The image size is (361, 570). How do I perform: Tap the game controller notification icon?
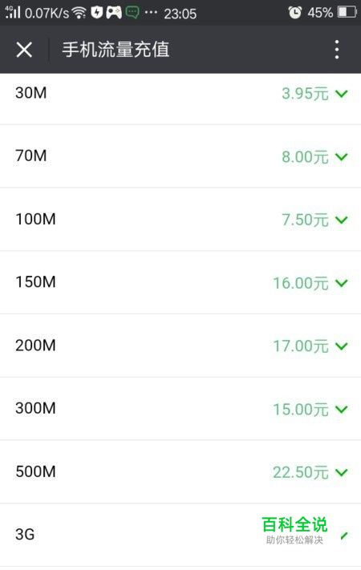[x=114, y=13]
